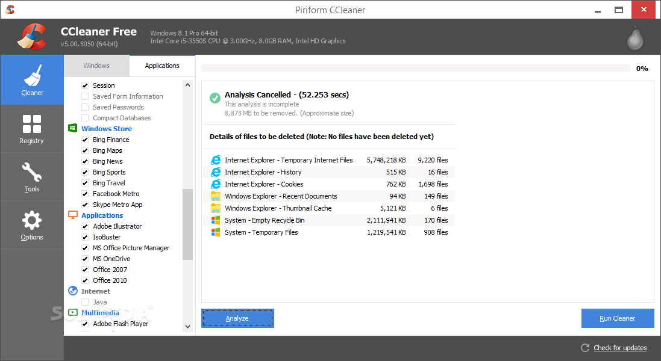Open the Tools wrench section
Viewport: 661px width, 361px height.
tap(32, 177)
